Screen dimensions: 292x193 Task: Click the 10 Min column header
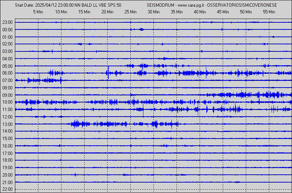pyautogui.click(x=61, y=12)
